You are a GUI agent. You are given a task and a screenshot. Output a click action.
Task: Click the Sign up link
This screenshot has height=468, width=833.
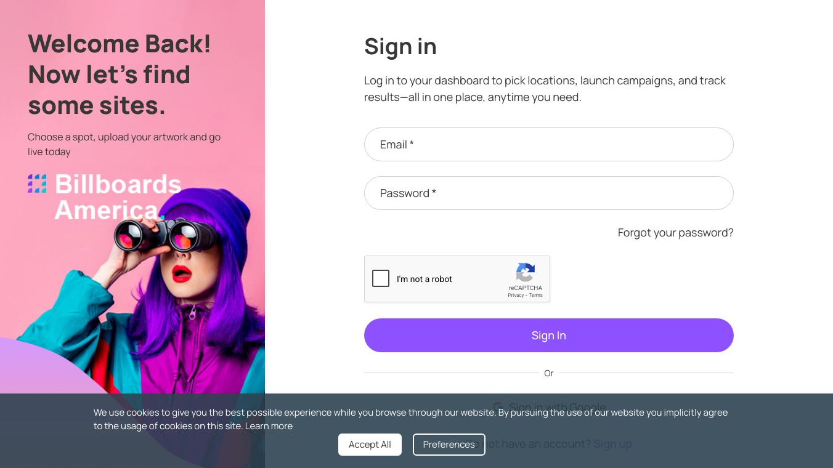pyautogui.click(x=612, y=444)
